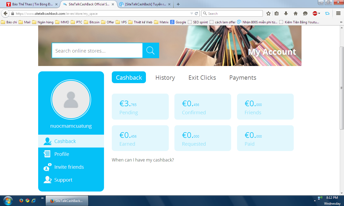
Task: Click the Adblock Plus ABP icon
Action: [x=315, y=13]
